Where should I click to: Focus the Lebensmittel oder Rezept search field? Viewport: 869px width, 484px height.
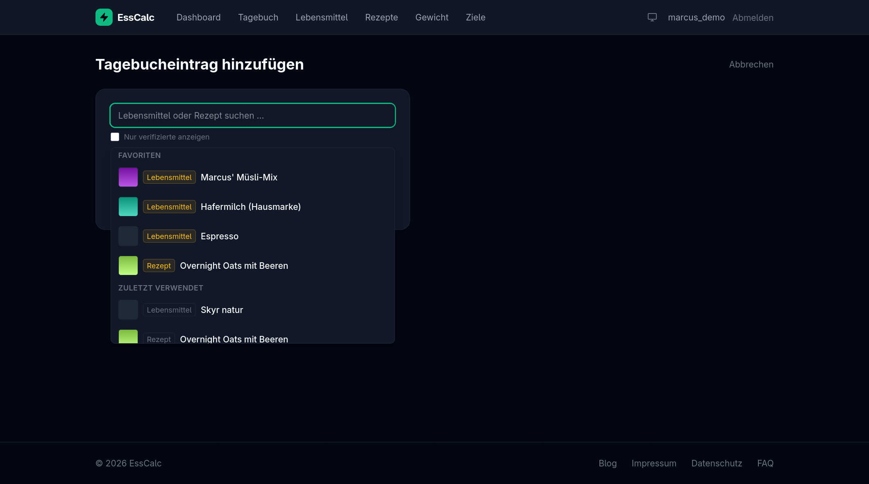click(253, 115)
